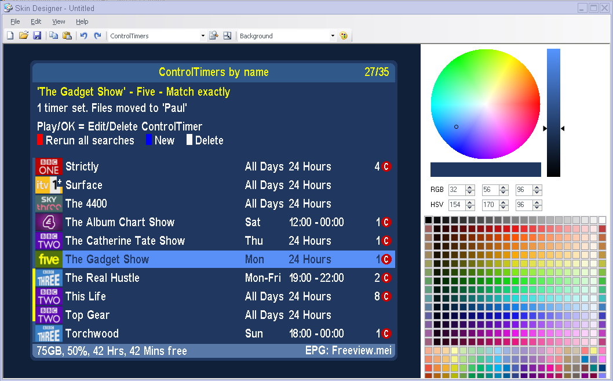
Task: Increase the green RGB value 56
Action: click(503, 187)
